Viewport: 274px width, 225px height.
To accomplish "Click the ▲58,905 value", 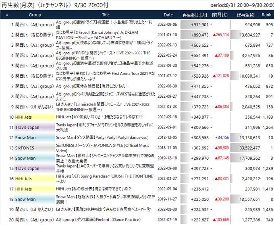I will point(222,148).
